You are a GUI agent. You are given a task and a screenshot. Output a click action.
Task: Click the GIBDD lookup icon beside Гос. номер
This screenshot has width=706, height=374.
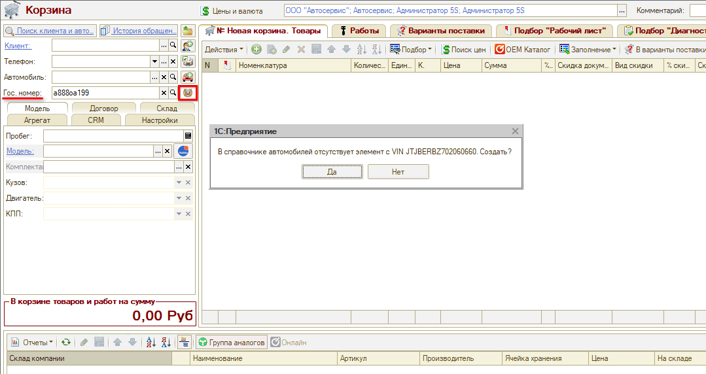(x=188, y=93)
